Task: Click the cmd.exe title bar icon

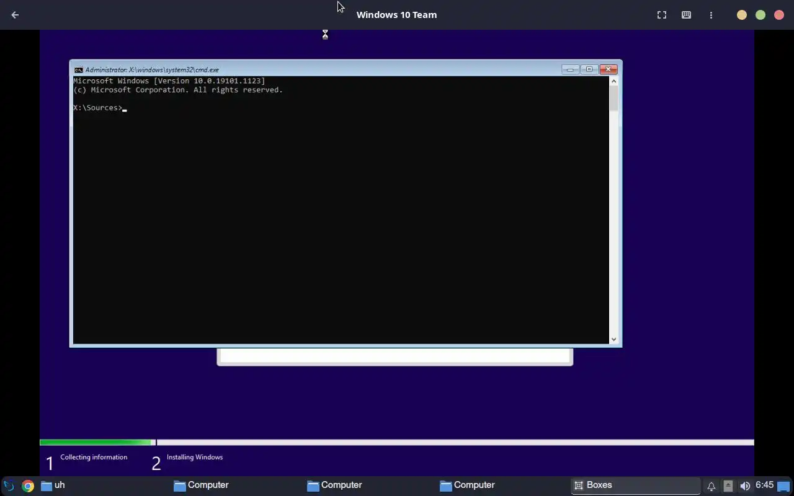Action: point(78,70)
